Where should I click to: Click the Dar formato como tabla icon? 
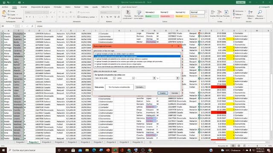tap(139, 12)
